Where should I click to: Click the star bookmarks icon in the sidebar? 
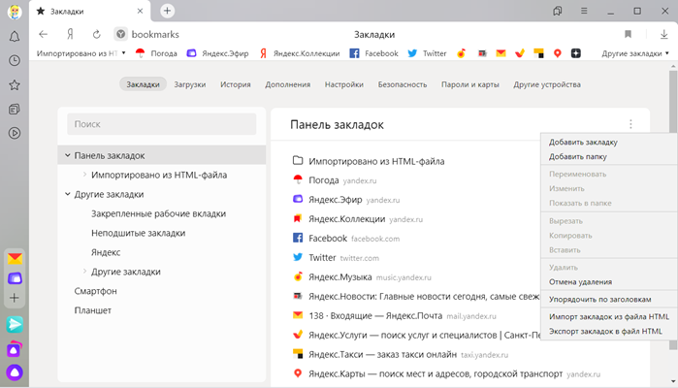15,84
